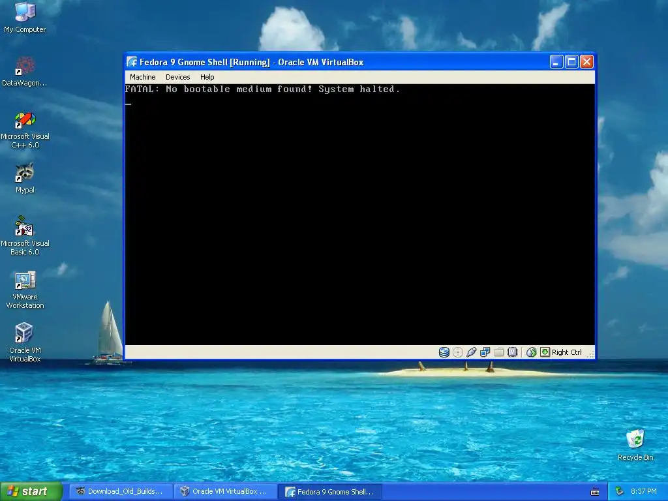The image size is (668, 501).
Task: Switch to Download_Old_Builds taskbar window
Action: pyautogui.click(x=121, y=491)
